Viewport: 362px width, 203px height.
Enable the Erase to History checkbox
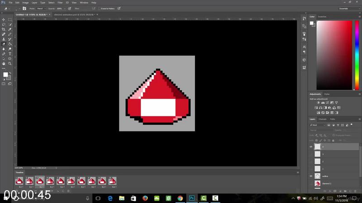click(x=99, y=9)
